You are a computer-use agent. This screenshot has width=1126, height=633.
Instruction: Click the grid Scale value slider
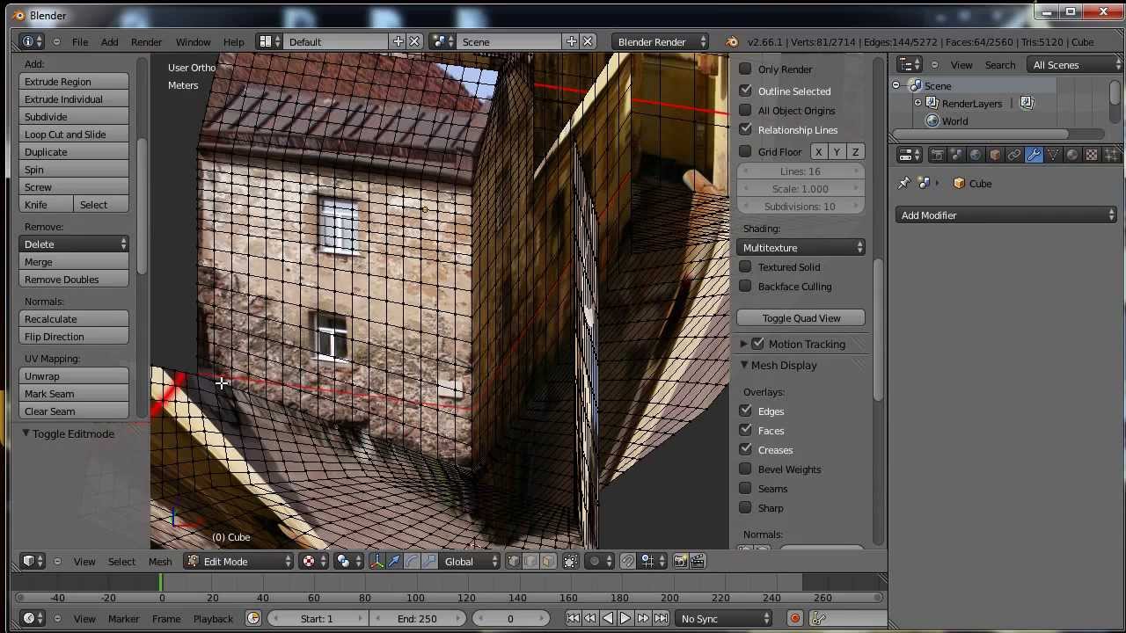coord(800,189)
